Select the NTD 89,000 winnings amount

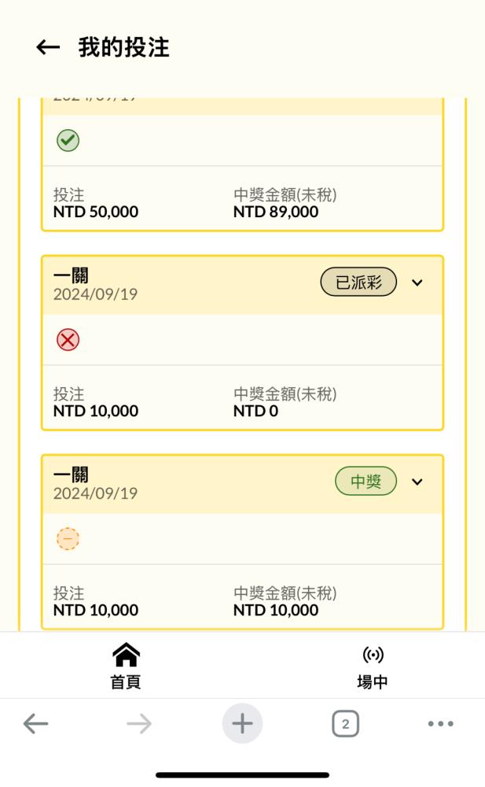(x=276, y=212)
